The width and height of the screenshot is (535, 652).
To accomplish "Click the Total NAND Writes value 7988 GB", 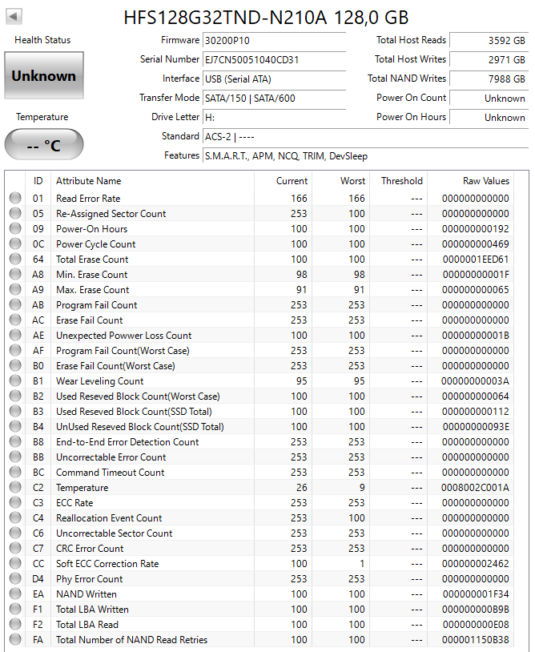I will [489, 78].
